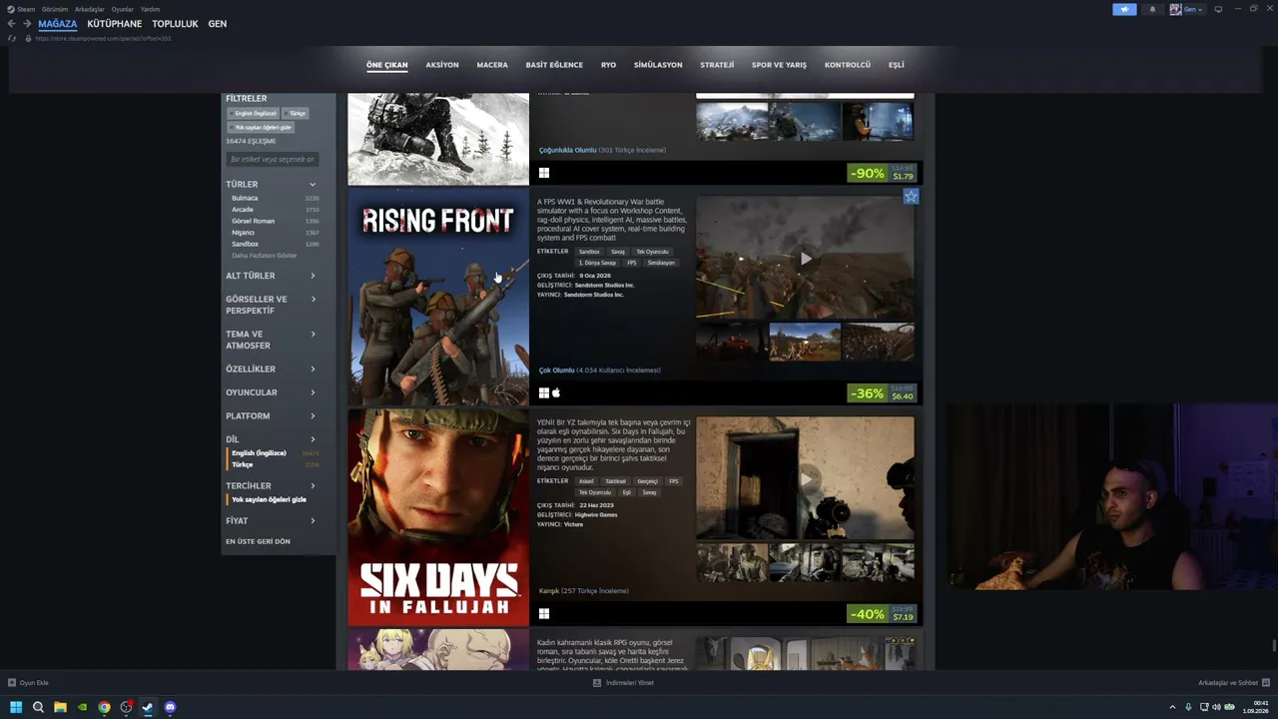Open Discord from the taskbar
This screenshot has width=1278, height=719.
click(x=170, y=707)
